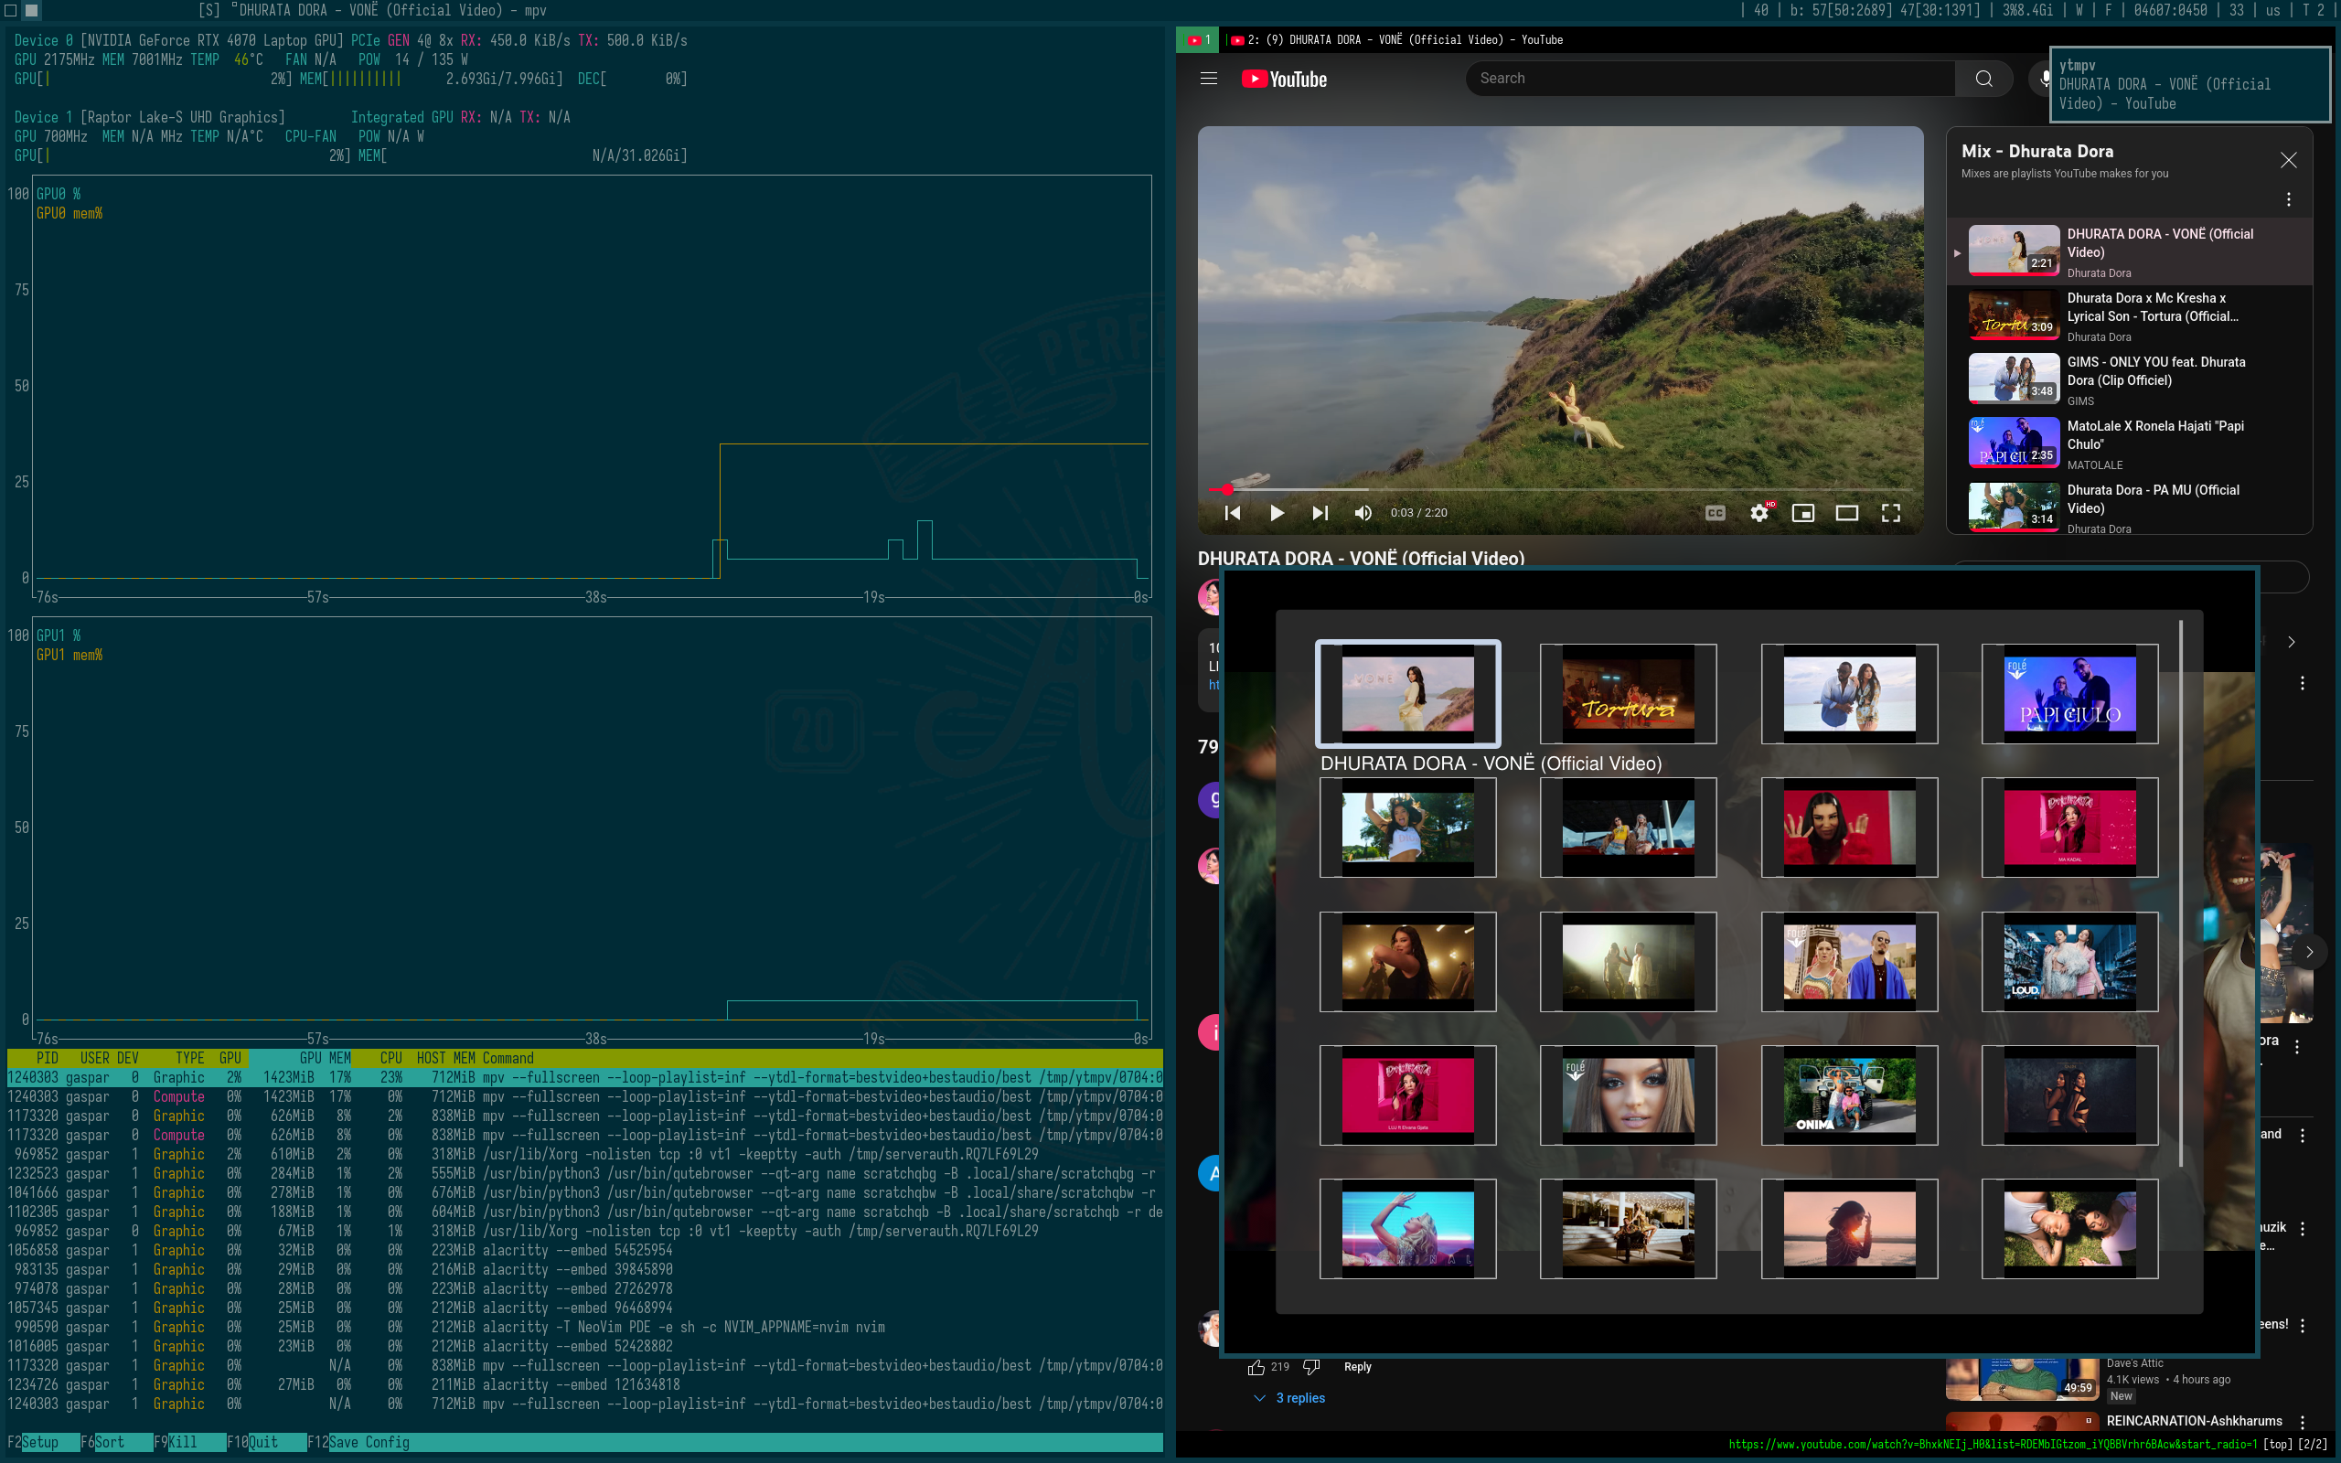Switch to theater mode
The image size is (2341, 1463).
(x=1846, y=513)
